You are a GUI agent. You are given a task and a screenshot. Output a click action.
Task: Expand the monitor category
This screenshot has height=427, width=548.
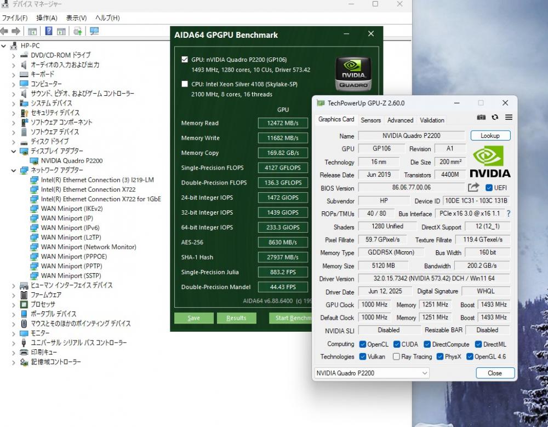tap(13, 333)
